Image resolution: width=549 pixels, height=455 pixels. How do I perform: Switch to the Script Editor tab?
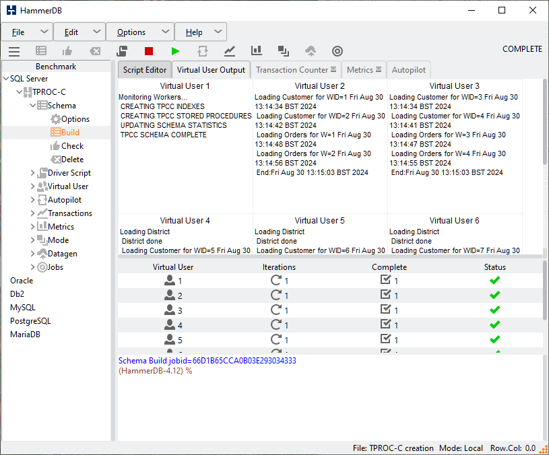pyautogui.click(x=145, y=70)
